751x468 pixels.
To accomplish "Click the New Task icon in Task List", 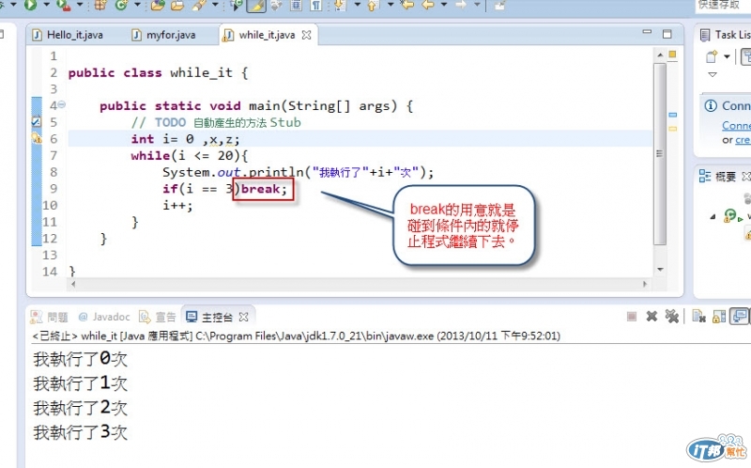I will coord(713,56).
